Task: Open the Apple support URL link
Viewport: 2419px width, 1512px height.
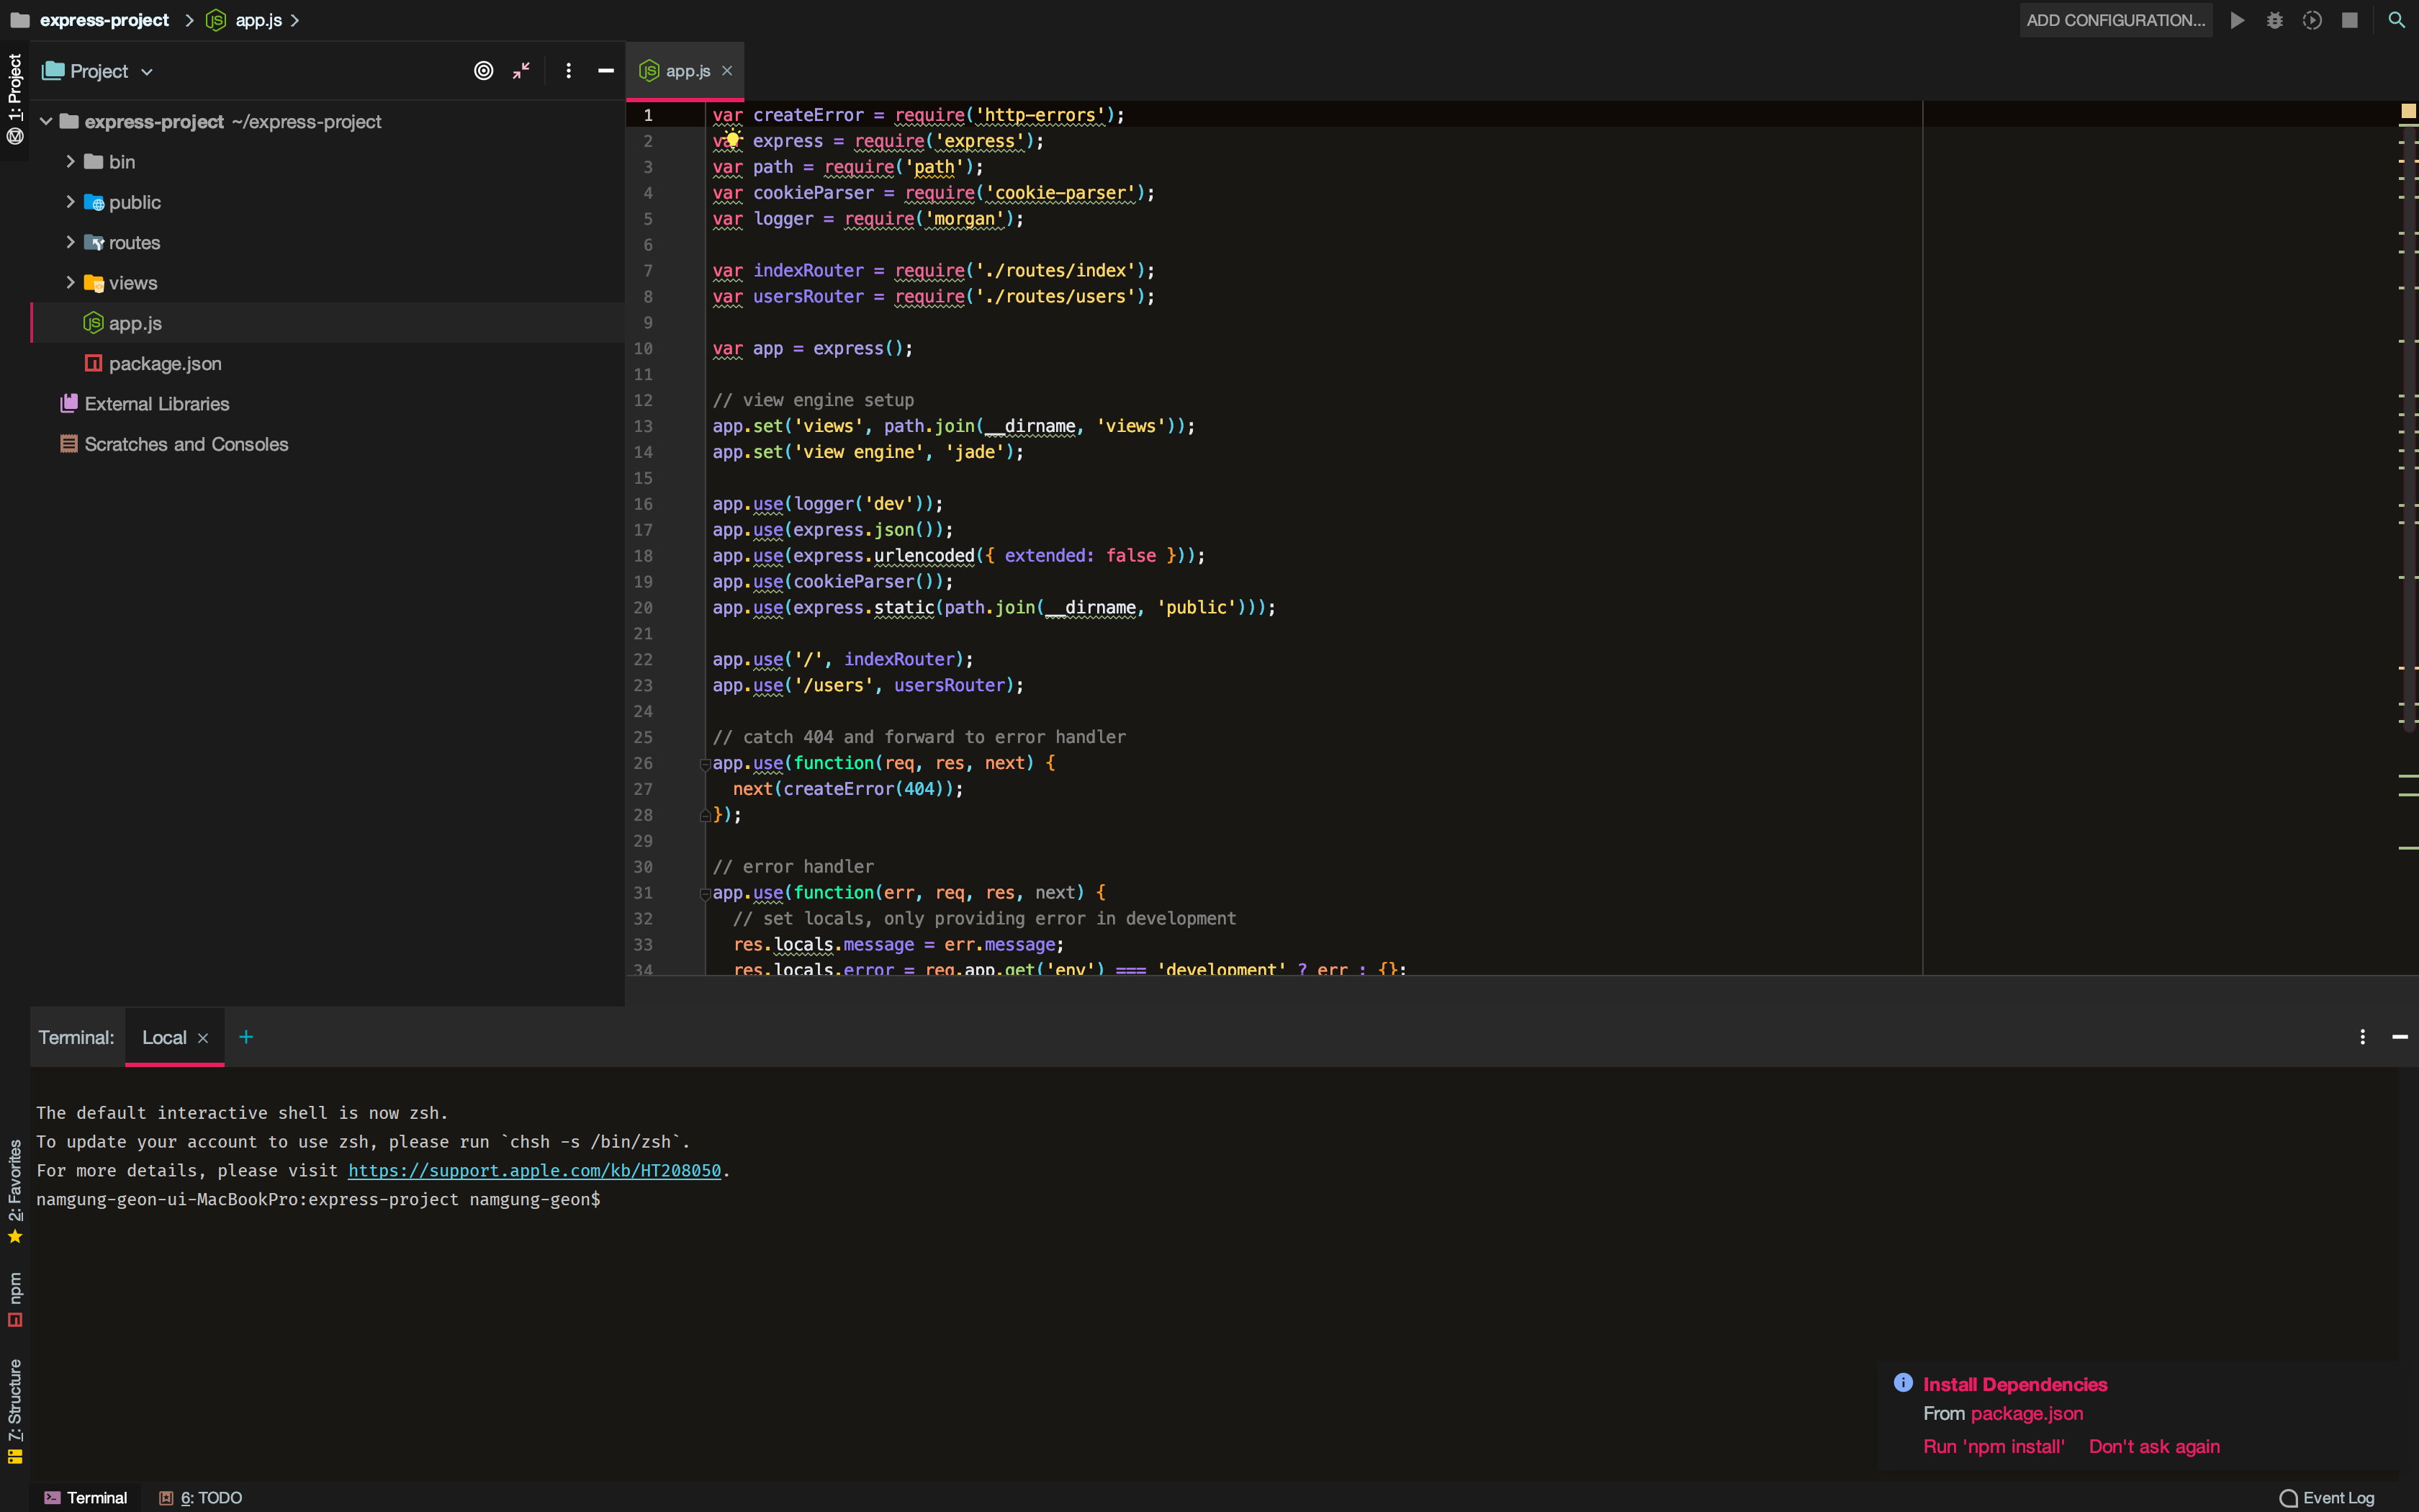Action: pyautogui.click(x=533, y=1170)
